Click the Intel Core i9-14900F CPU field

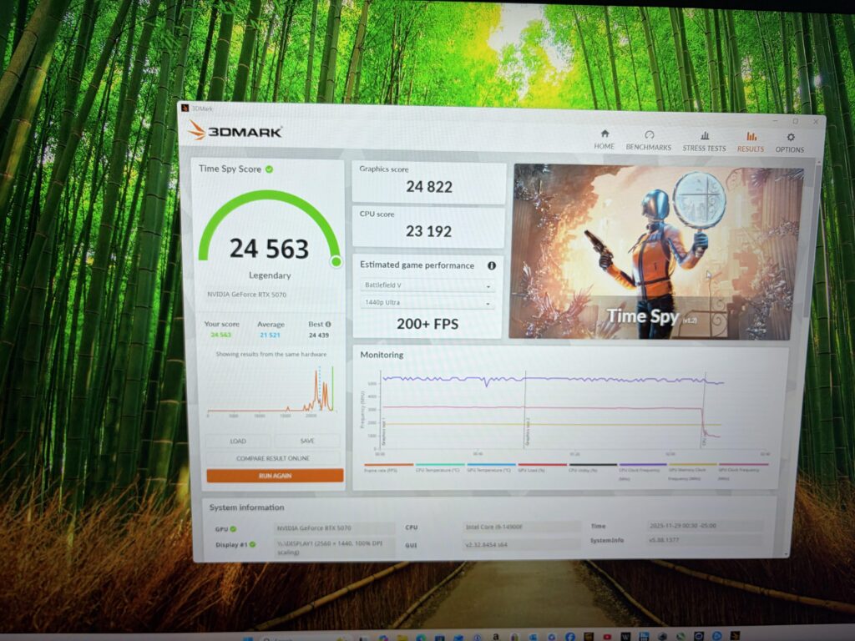[x=521, y=527]
